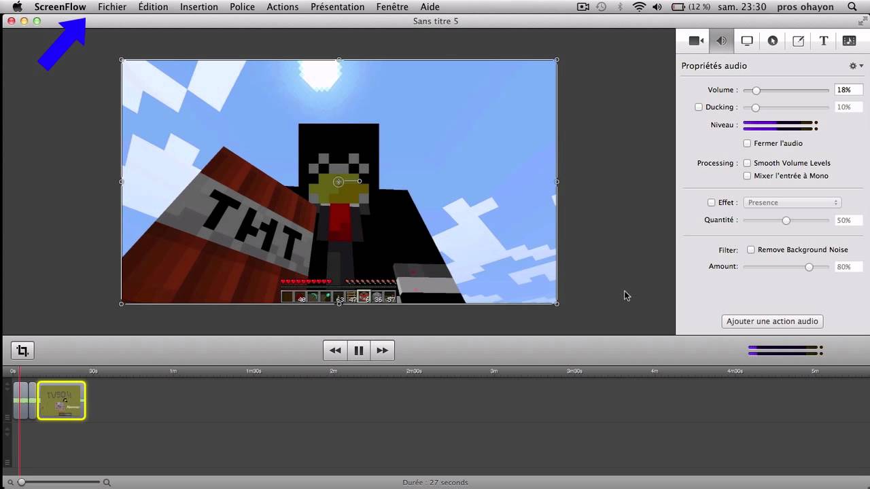This screenshot has height=489, width=870.
Task: Open the Apple menu
Action: click(x=18, y=7)
